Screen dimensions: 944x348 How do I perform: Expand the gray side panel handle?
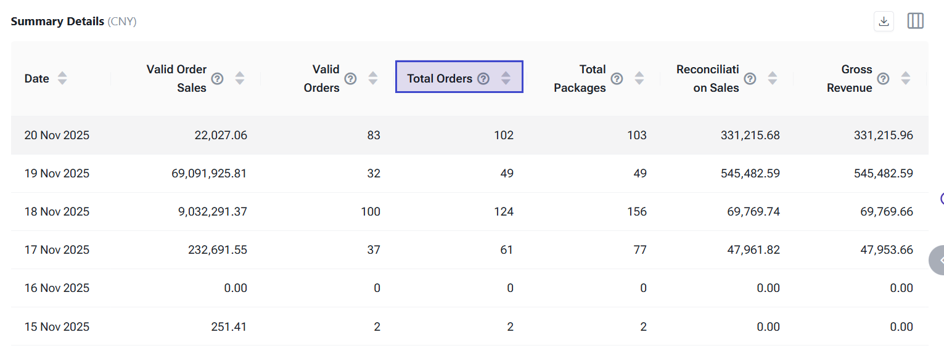tap(937, 260)
